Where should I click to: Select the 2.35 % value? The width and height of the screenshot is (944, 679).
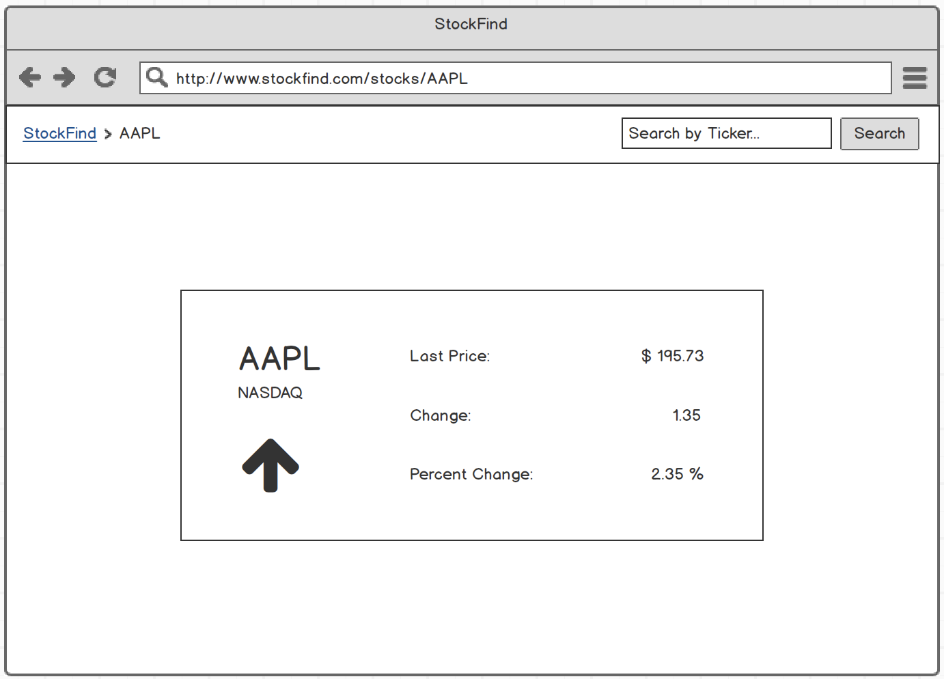pos(677,474)
